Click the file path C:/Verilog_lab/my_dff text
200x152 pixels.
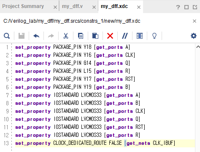[72, 21]
